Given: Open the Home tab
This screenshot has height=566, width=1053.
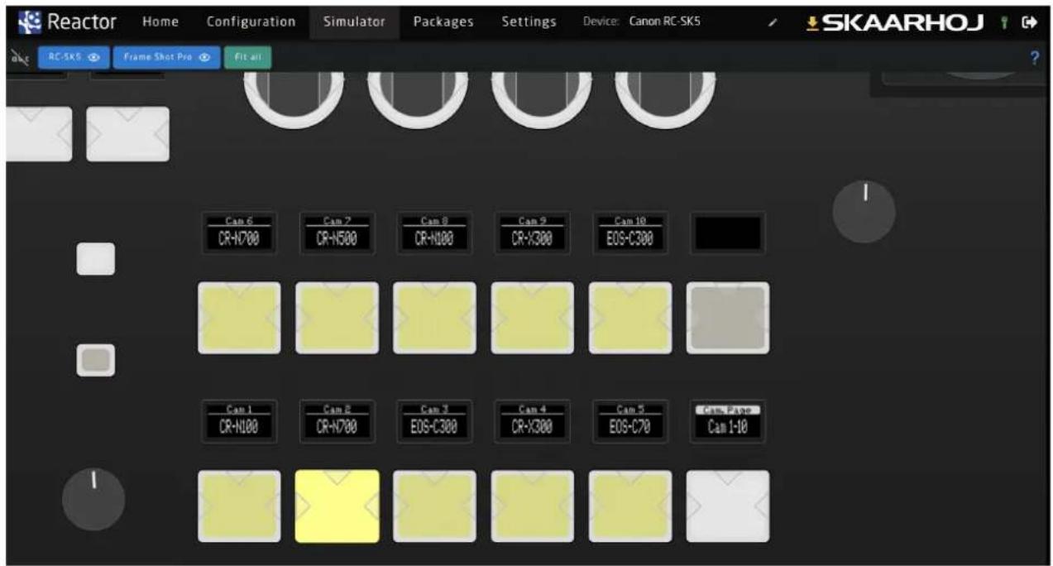Looking at the screenshot, I should pos(160,22).
